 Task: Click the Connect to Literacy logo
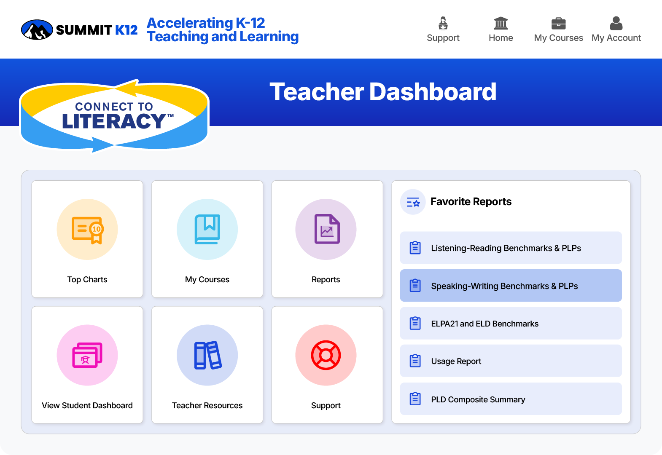coord(114,116)
